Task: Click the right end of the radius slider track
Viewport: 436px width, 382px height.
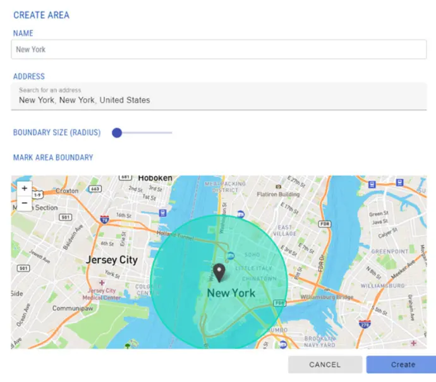Action: (171, 133)
